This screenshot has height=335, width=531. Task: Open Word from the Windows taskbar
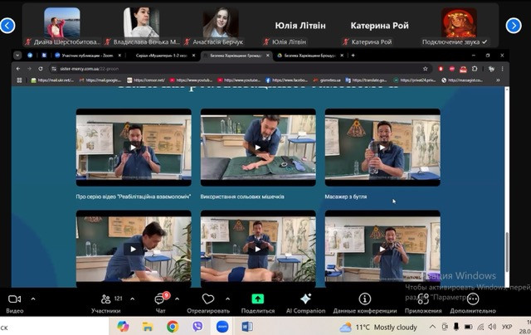tap(246, 327)
